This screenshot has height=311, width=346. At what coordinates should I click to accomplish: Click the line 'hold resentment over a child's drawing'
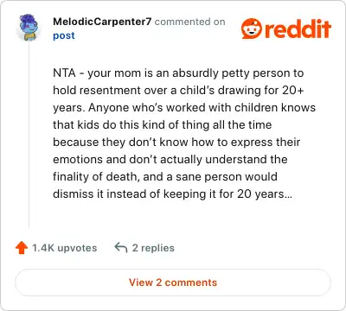tap(178, 91)
